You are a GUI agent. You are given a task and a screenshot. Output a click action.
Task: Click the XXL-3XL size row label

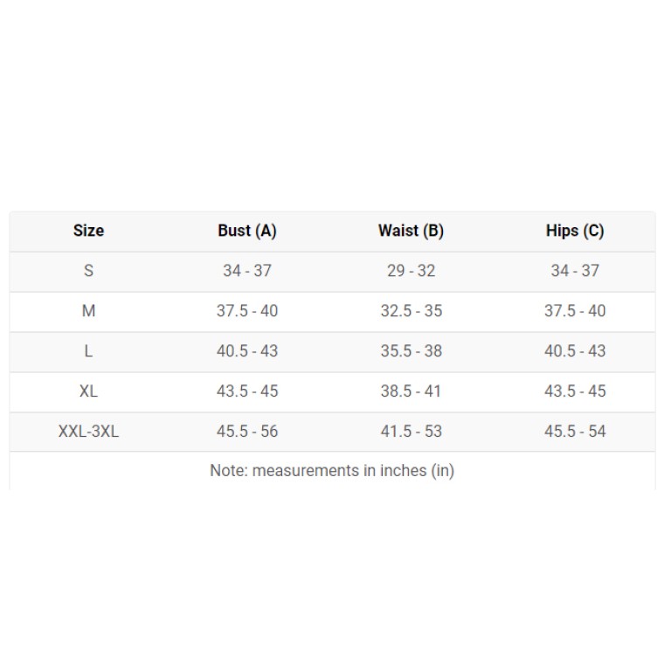pyautogui.click(x=88, y=432)
